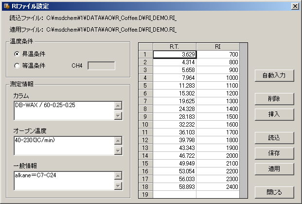
Task: Select RI cell 2400
Action: 218,187
